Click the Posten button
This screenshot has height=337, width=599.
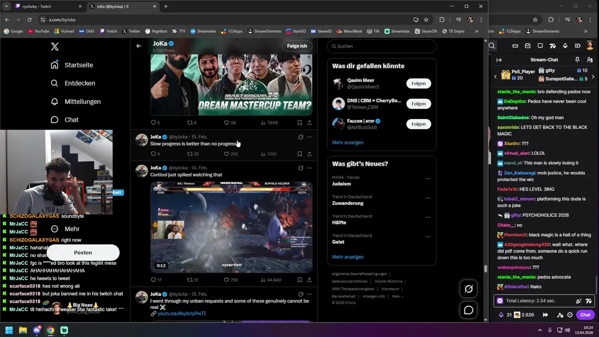click(83, 253)
